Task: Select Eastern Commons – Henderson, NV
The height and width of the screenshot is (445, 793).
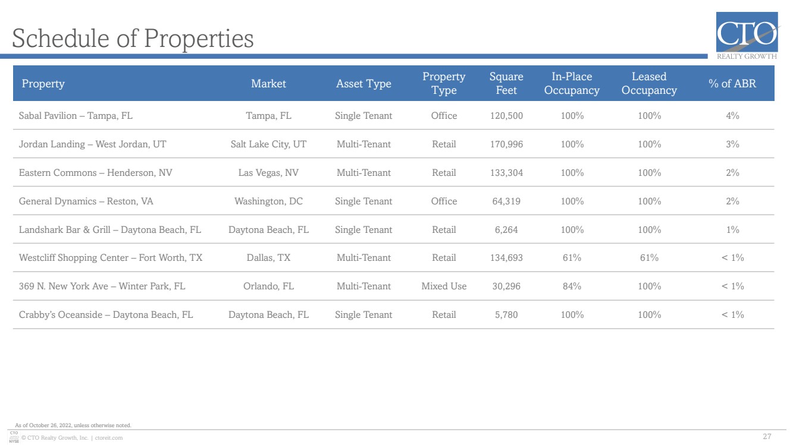Action: (96, 173)
